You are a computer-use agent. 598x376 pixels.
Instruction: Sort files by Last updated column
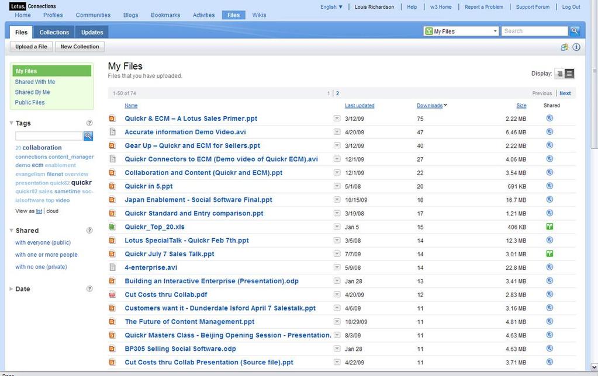tap(360, 106)
